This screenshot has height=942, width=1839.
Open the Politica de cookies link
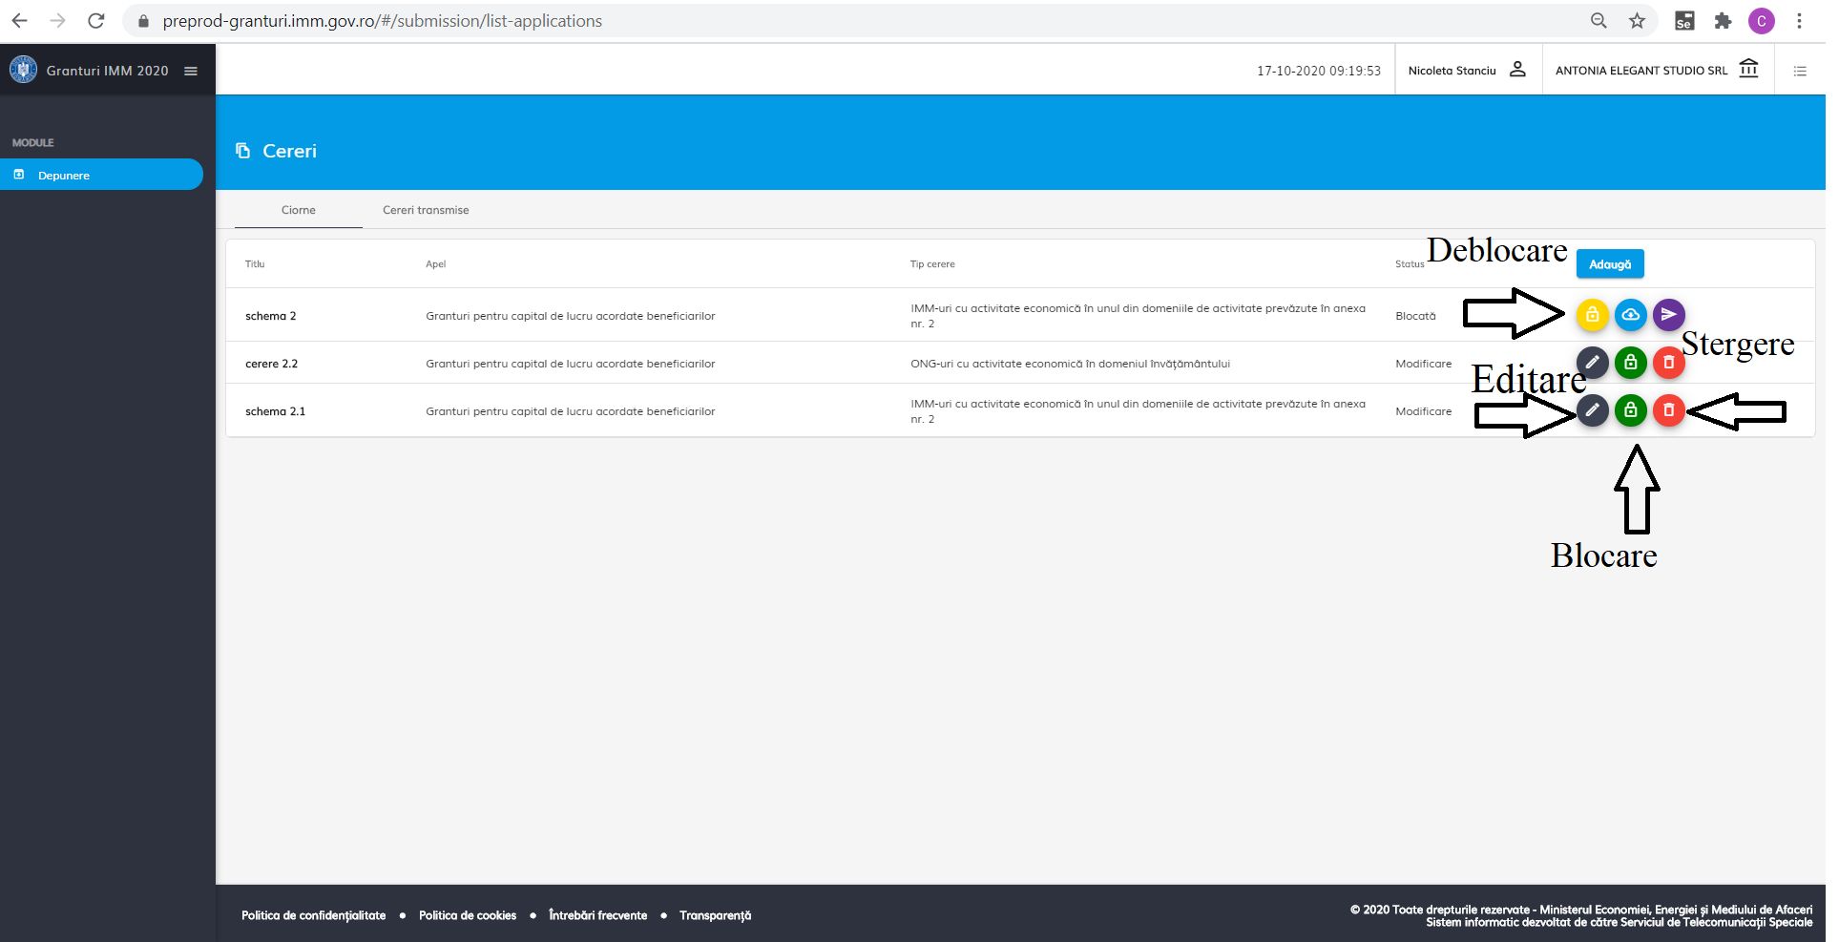pyautogui.click(x=468, y=915)
